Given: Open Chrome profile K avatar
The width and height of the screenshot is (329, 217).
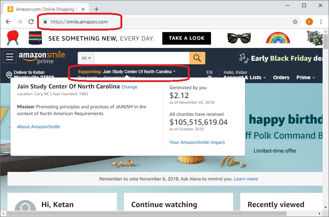Looking at the screenshot, I should 309,22.
